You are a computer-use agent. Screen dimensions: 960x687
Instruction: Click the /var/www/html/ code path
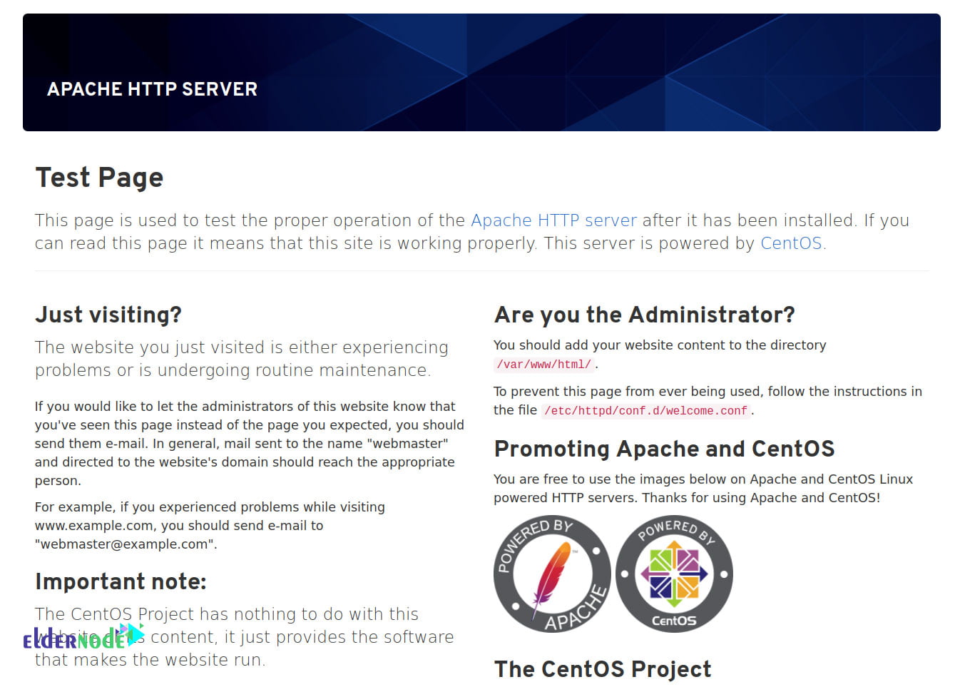click(x=544, y=365)
